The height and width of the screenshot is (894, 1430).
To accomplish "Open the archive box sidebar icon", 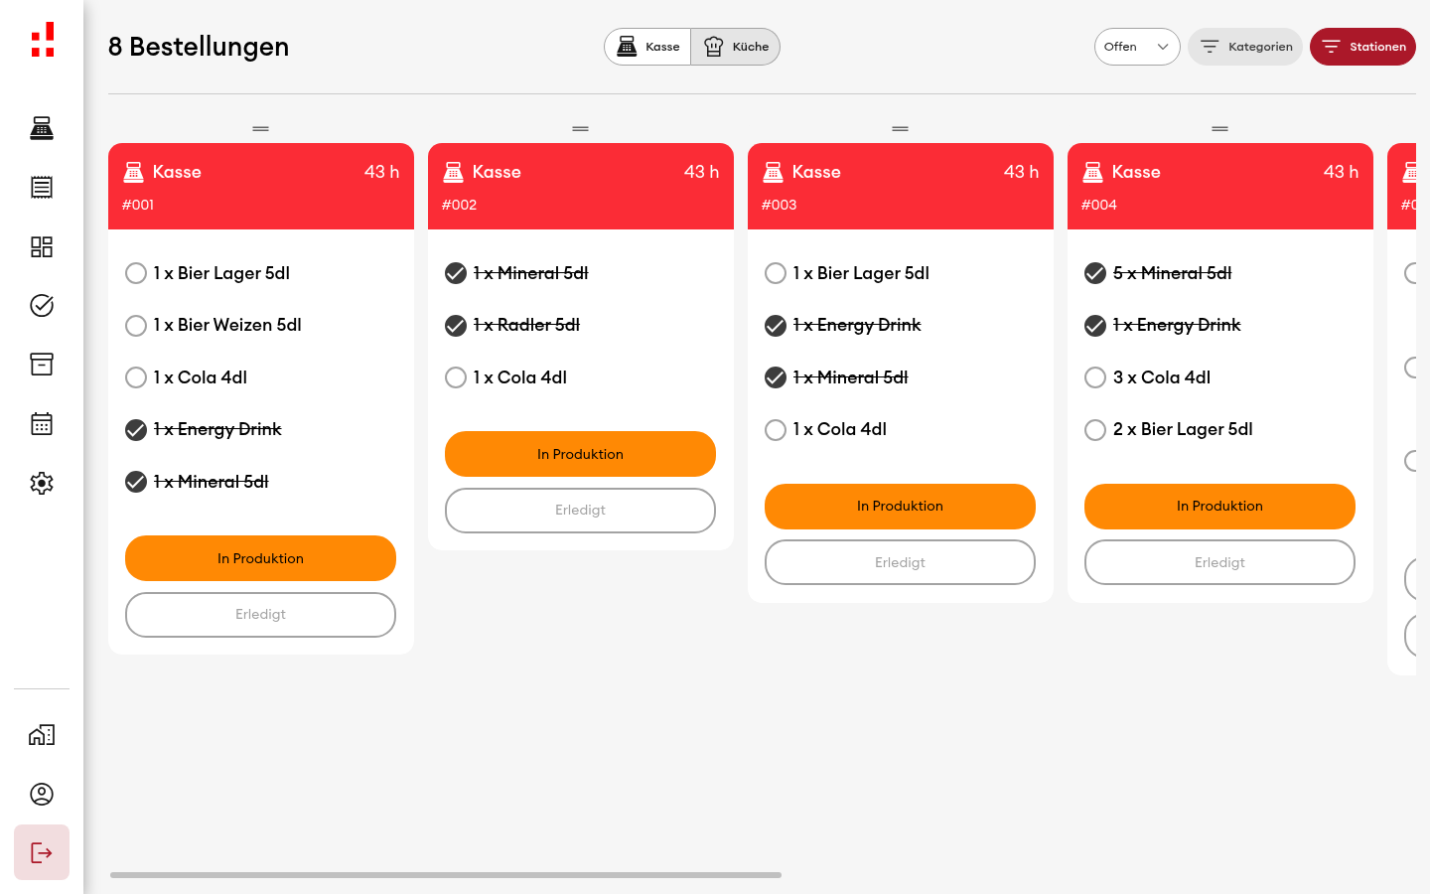I will pos(42,365).
